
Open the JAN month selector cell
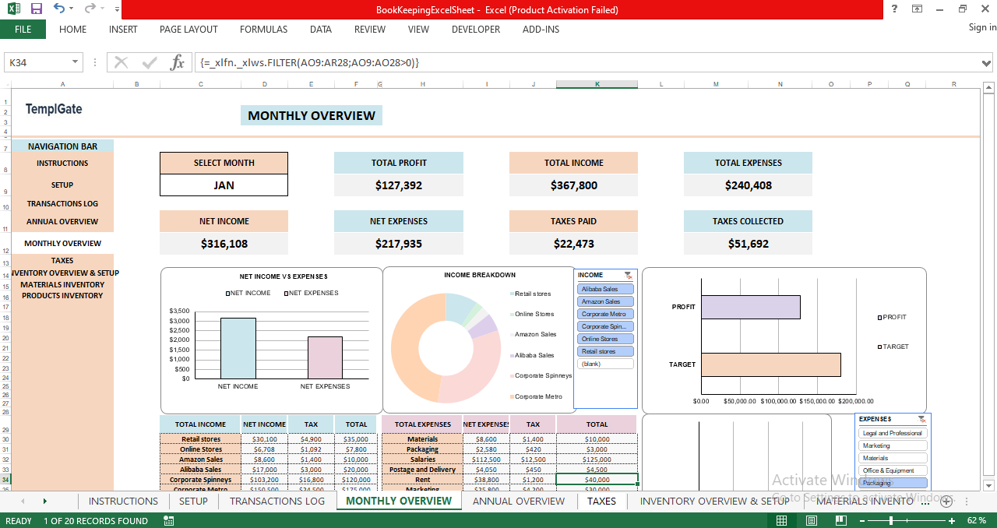(x=224, y=185)
